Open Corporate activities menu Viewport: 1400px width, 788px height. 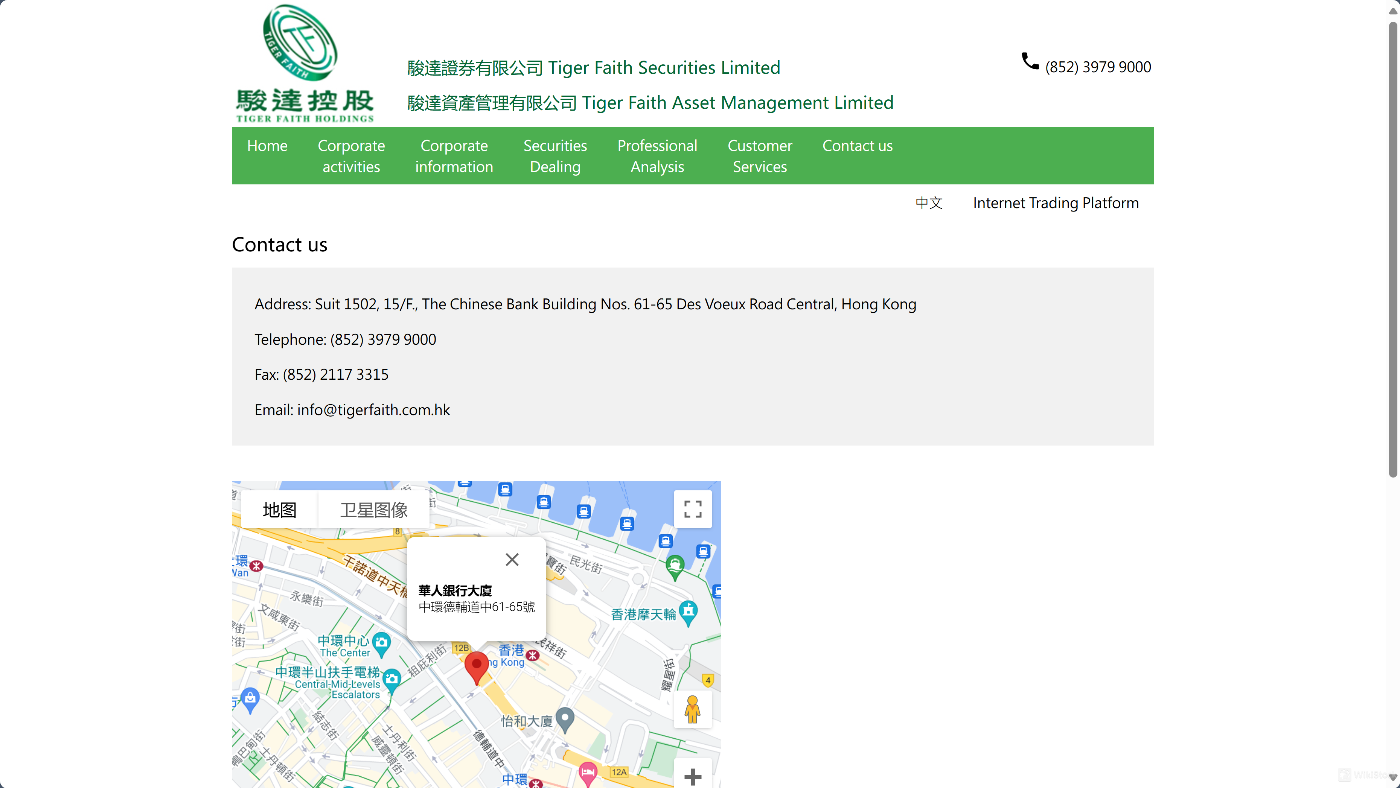(x=351, y=156)
